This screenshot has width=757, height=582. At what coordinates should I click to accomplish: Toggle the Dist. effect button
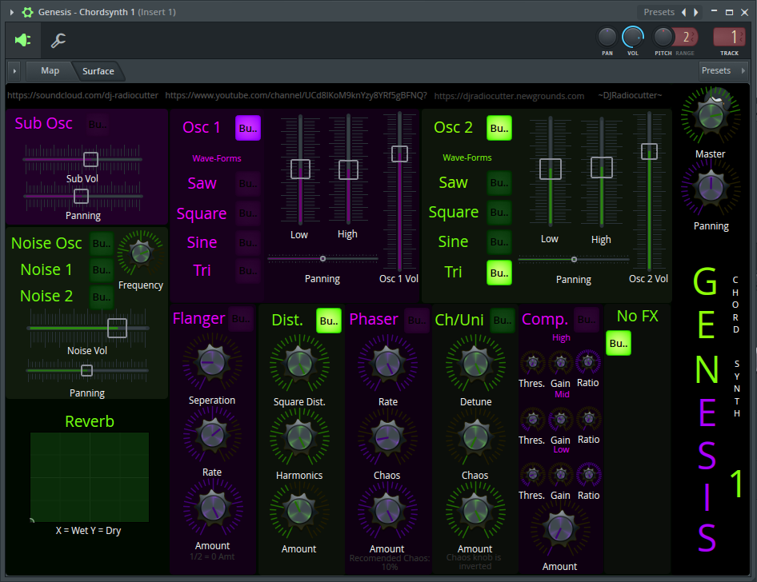click(x=328, y=321)
